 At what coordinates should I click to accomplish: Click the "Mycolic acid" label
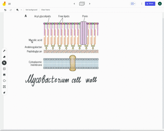[35, 40]
